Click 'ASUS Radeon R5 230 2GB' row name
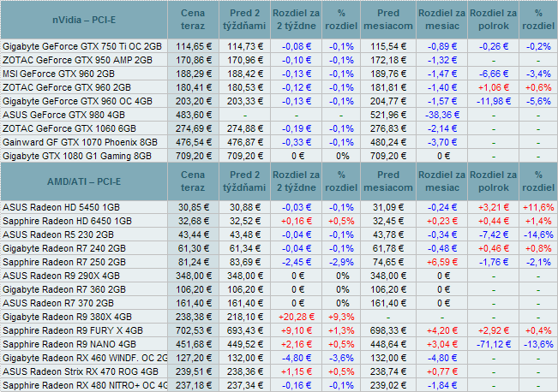Screen dimensions: 558x392 point(58,235)
